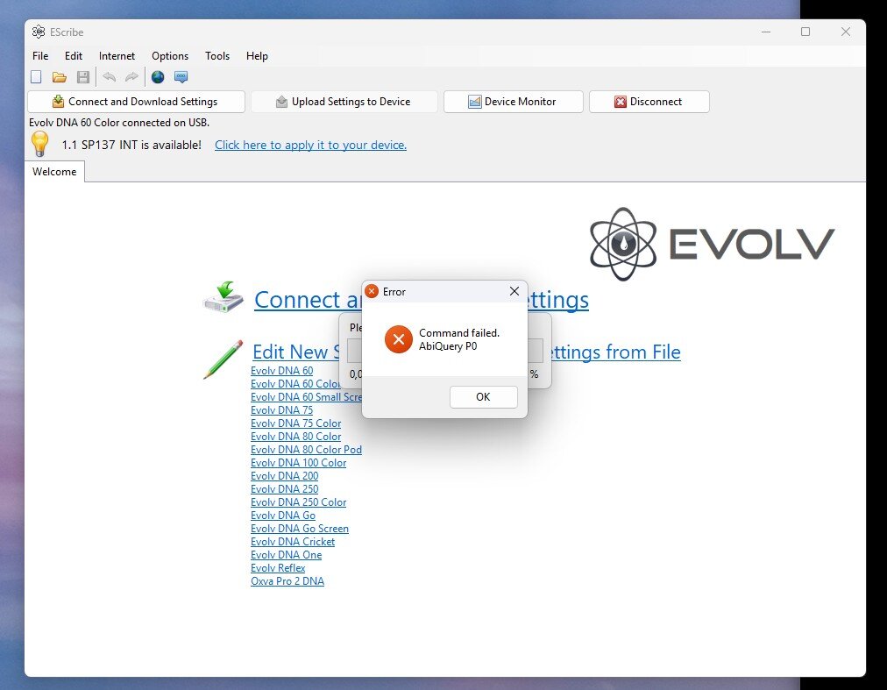Open the Tools menu
This screenshot has width=887, height=690.
click(217, 56)
